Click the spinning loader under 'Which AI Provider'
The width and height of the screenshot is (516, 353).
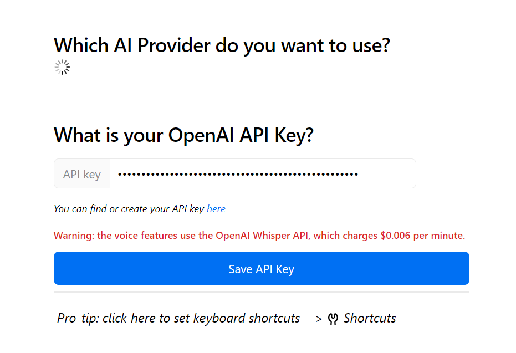(x=62, y=67)
